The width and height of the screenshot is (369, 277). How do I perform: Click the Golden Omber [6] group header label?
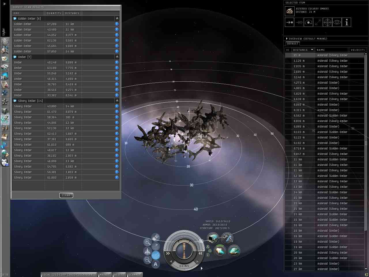(29, 18)
